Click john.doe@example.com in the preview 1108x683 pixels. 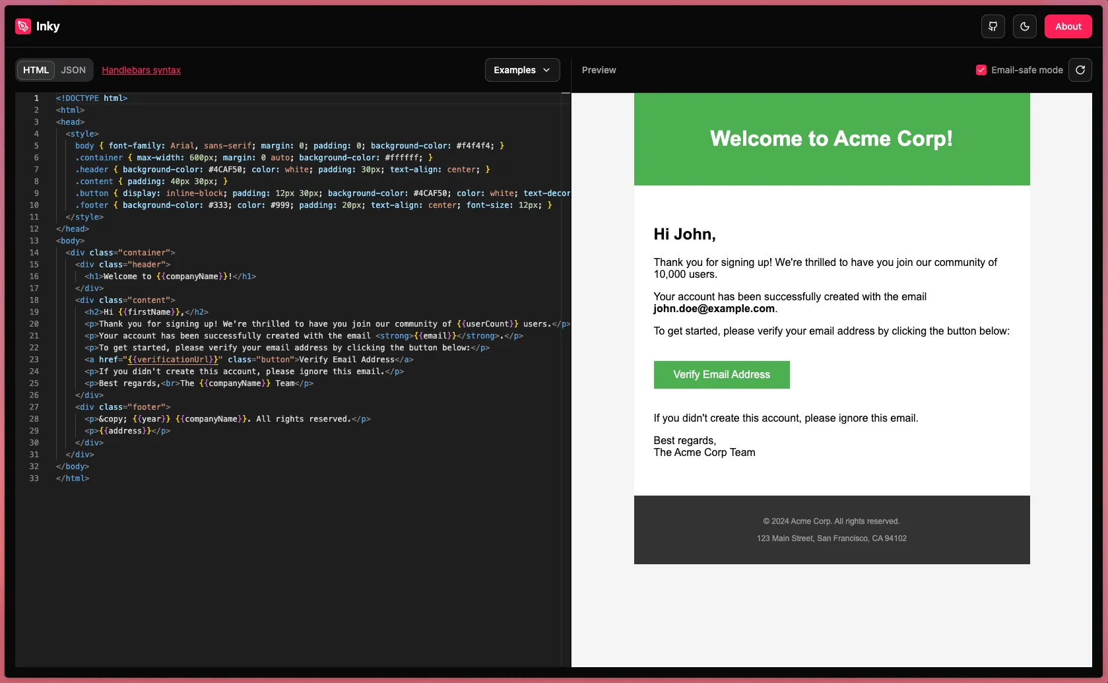click(x=714, y=309)
